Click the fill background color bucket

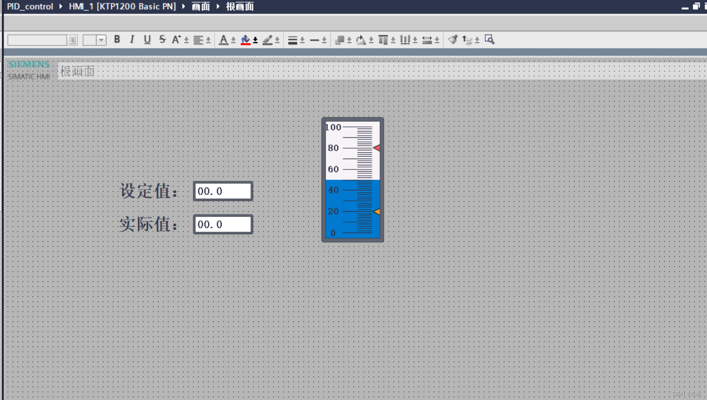pos(246,40)
